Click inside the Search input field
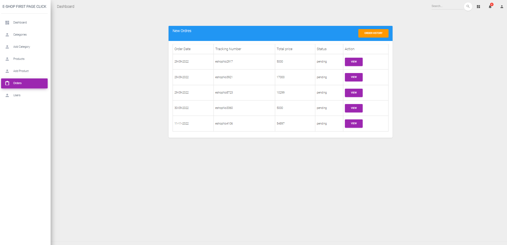 (447, 6)
